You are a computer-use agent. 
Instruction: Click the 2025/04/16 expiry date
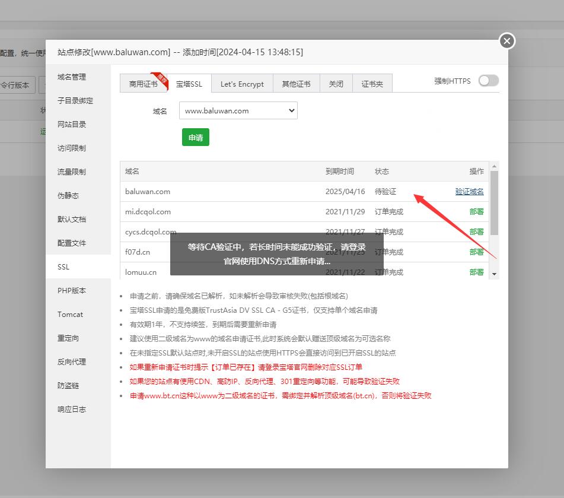(345, 192)
